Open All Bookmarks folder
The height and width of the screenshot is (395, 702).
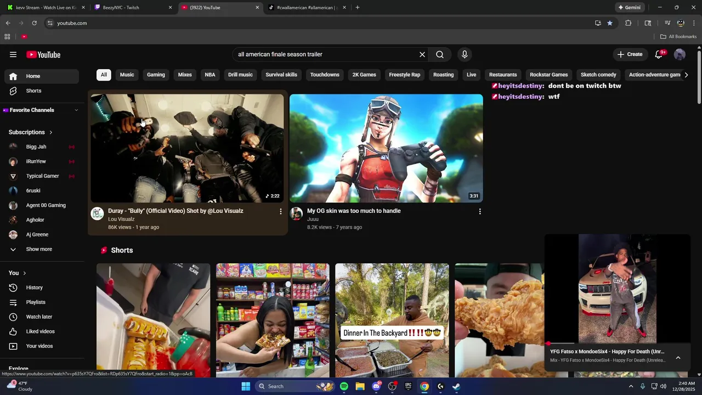tap(678, 37)
